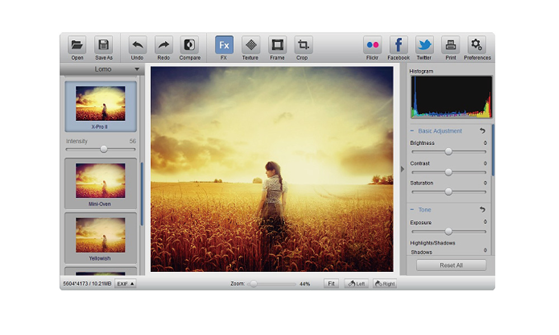Click the Save As floppy icon
The width and height of the screenshot is (559, 335).
tap(103, 45)
